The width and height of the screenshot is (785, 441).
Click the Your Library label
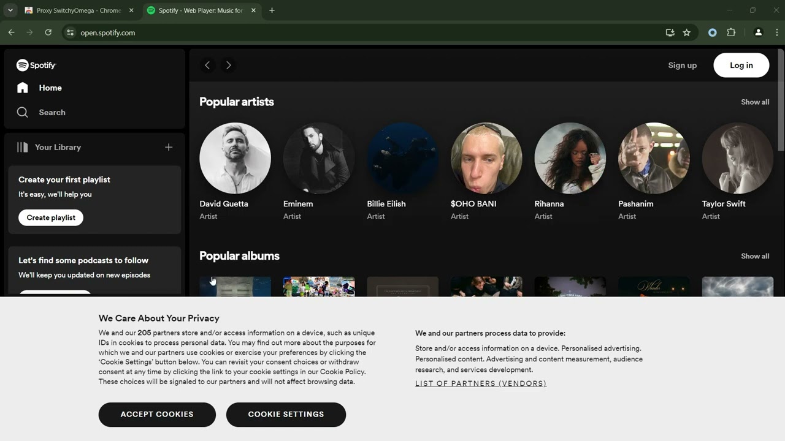[x=58, y=147]
